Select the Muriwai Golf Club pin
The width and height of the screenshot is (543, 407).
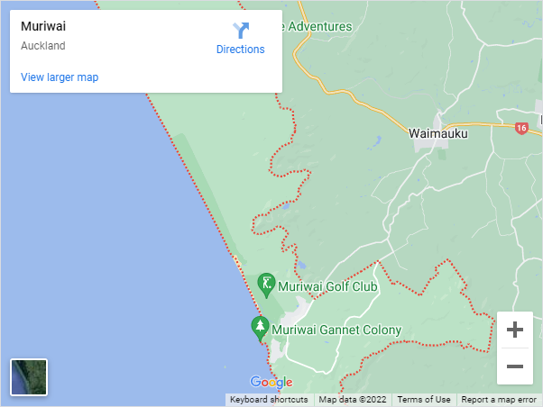pos(266,285)
